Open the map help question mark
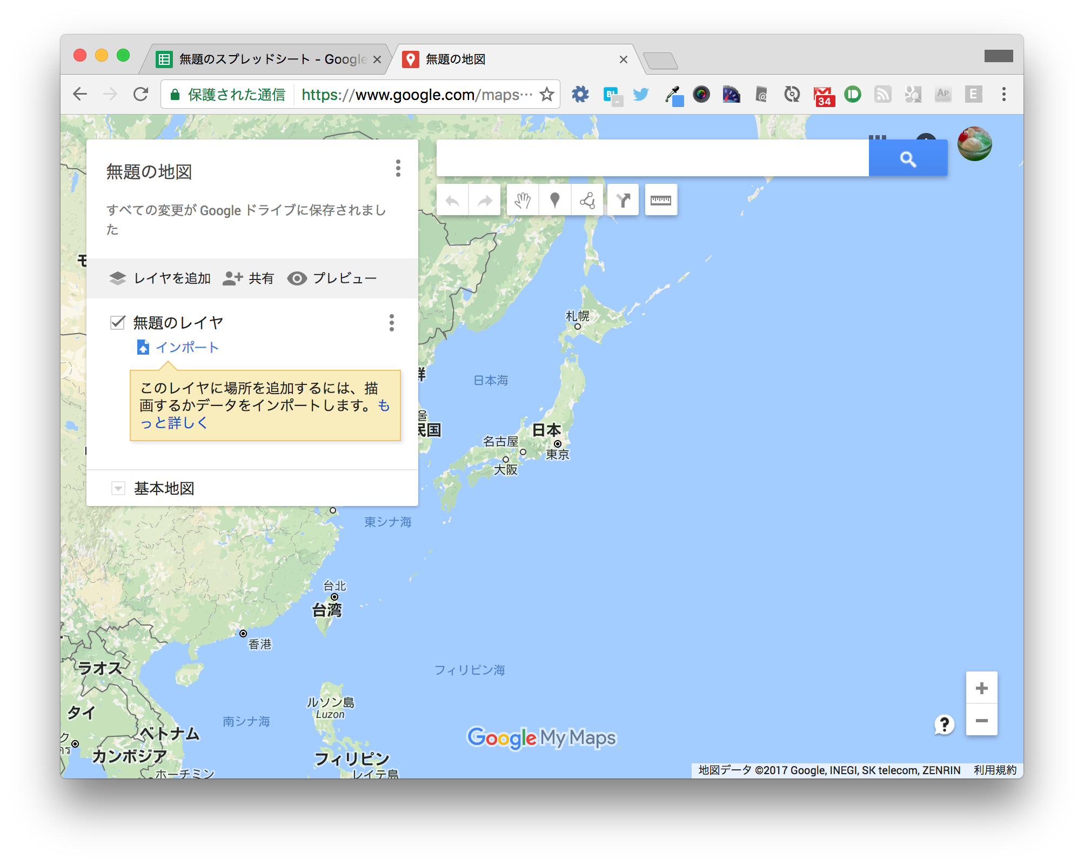1084x865 pixels. click(944, 724)
